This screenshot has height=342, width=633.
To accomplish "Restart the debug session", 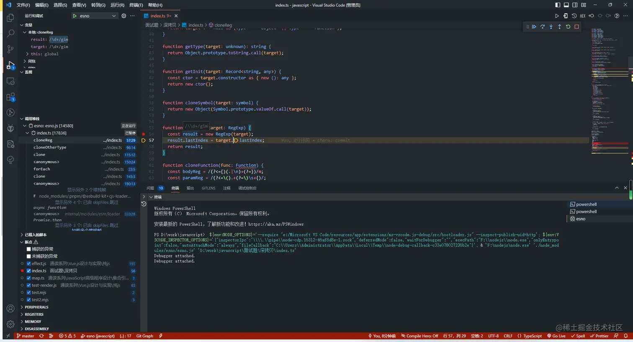I will click(568, 26).
